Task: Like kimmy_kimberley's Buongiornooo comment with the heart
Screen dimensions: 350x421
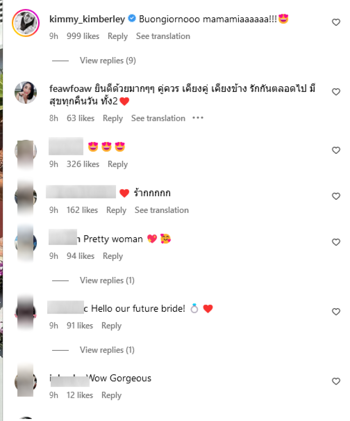Action: (336, 22)
